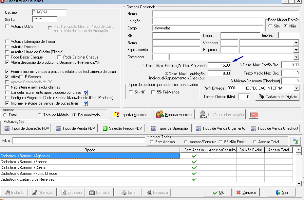Click the Filtrar search field

click(x=79, y=141)
